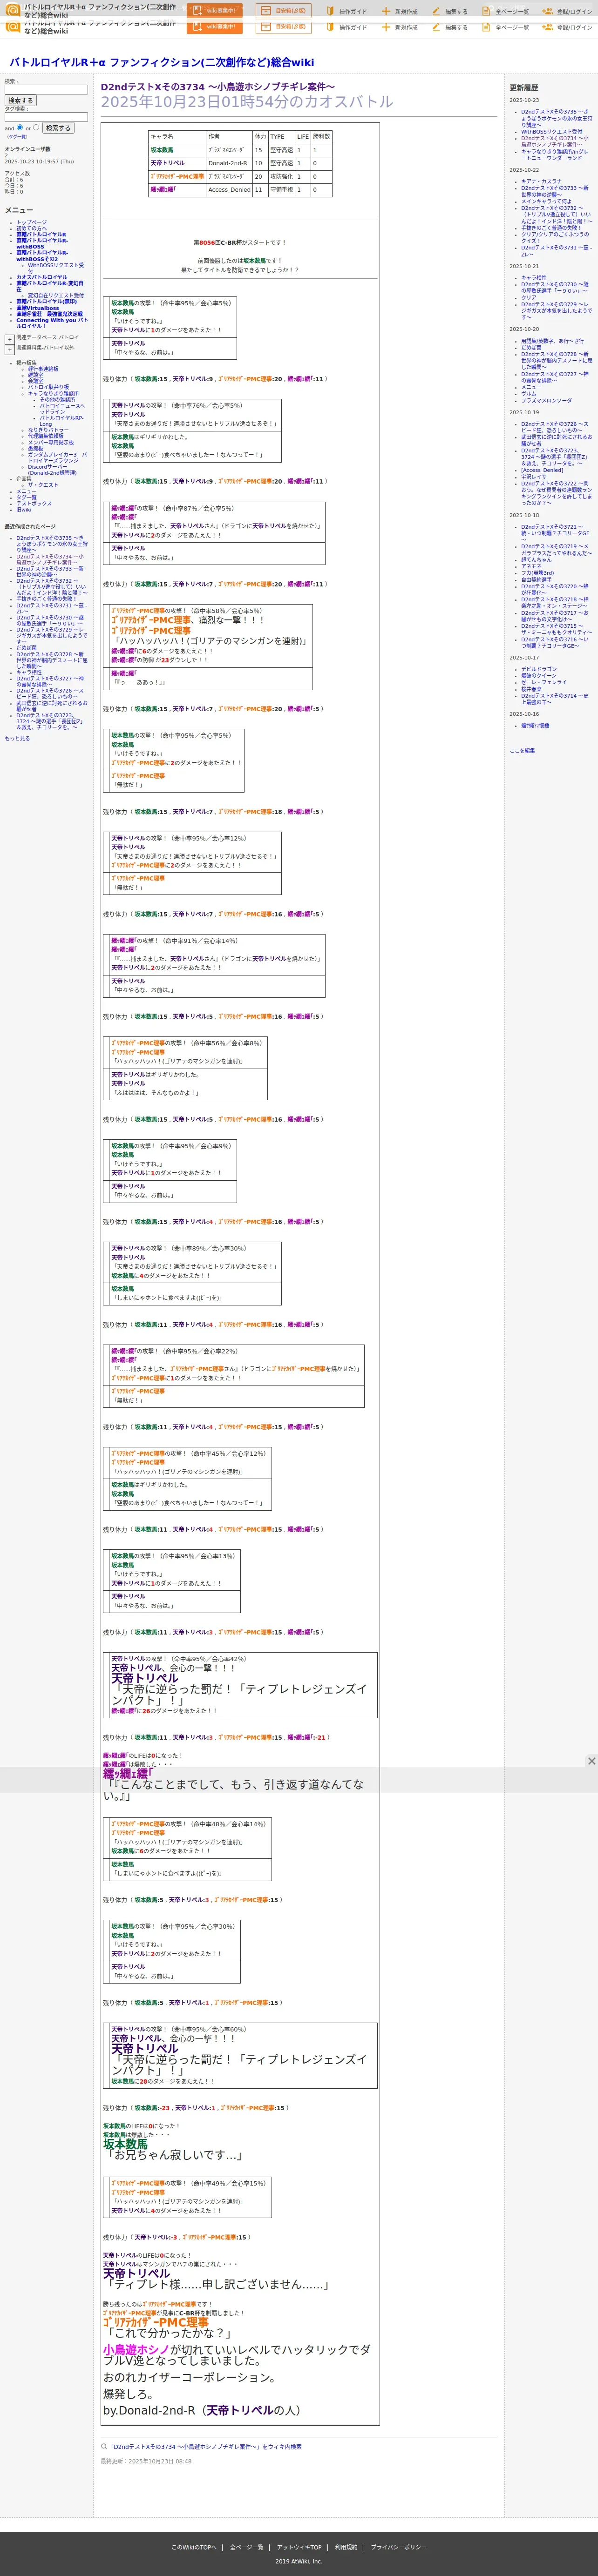This screenshot has width=598, height=2576.
Task: Click the wiki title バトルロイヤルR+α ファンフィクション総合wiki heading
Action: [x=161, y=62]
